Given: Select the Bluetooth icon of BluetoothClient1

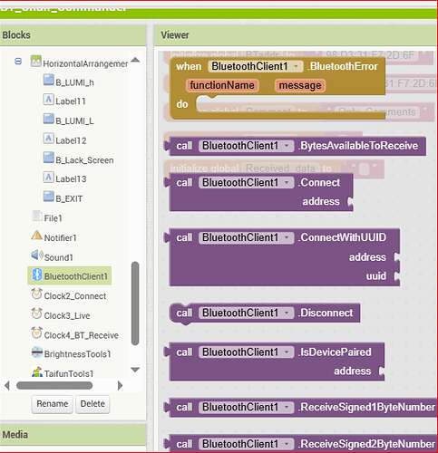Looking at the screenshot, I should click(37, 275).
